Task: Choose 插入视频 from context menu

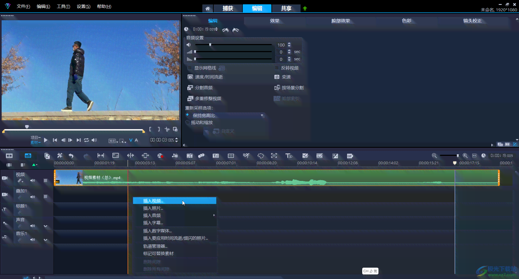Action: pos(174,201)
